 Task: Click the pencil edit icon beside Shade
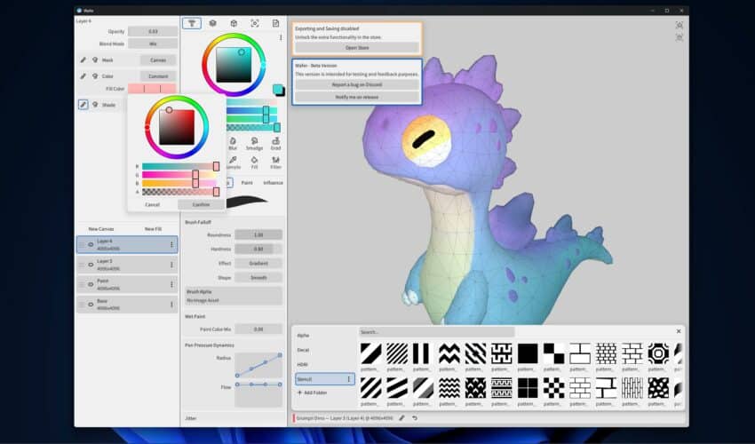click(83, 104)
